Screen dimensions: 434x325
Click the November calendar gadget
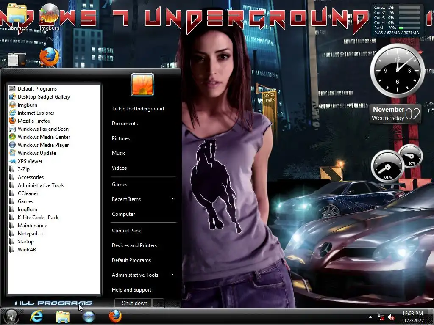[395, 114]
